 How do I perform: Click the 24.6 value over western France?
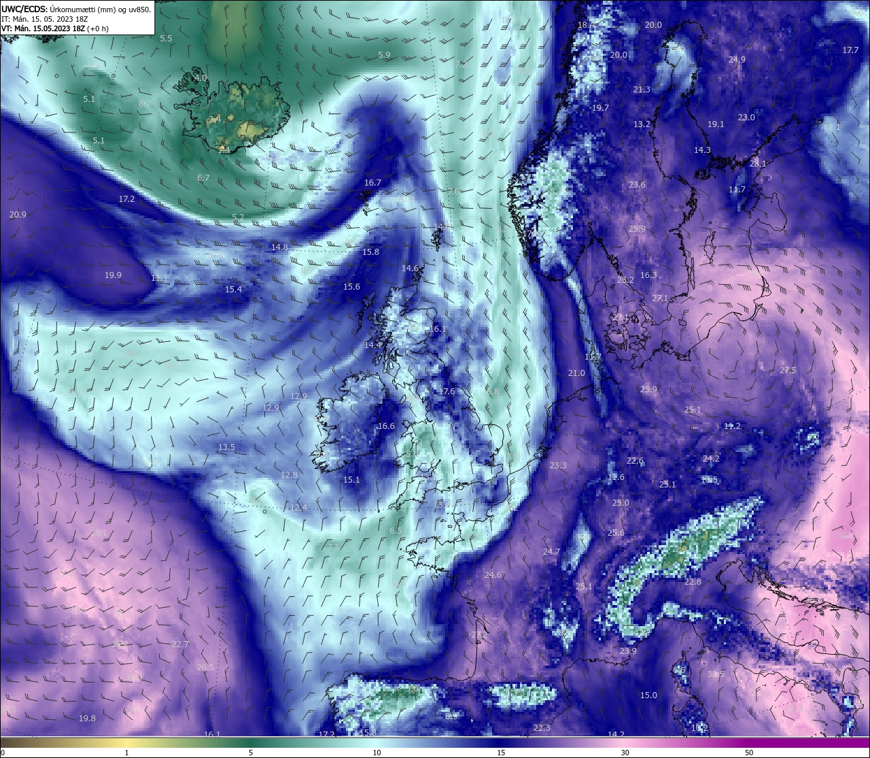tap(493, 575)
